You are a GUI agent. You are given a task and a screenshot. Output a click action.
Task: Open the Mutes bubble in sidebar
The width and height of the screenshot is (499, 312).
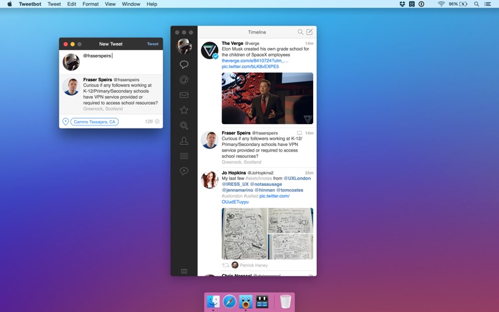click(184, 171)
